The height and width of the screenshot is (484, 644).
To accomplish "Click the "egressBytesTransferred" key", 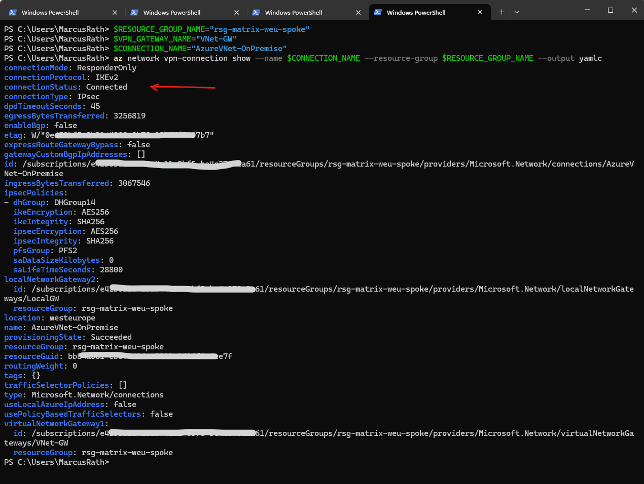I will coord(54,116).
